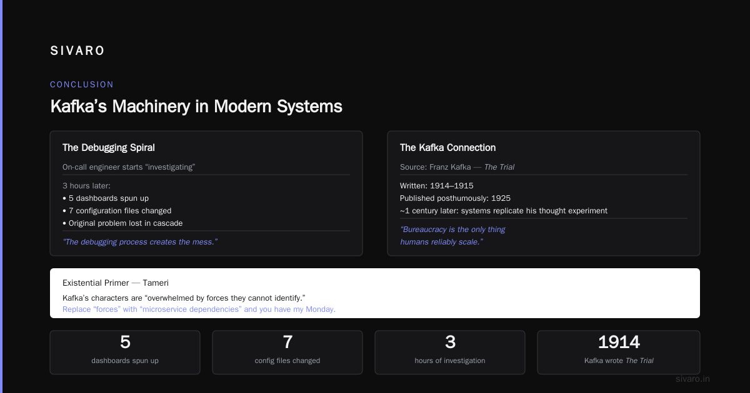Click the Original problem lost in cascade bullet
The width and height of the screenshot is (750, 393).
coord(122,223)
